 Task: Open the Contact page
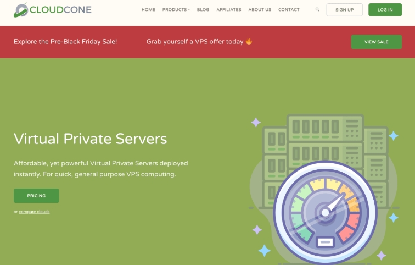tap(289, 9)
